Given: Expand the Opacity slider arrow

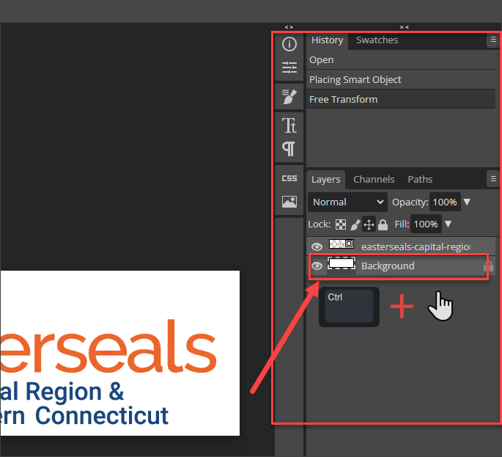Looking at the screenshot, I should [467, 202].
